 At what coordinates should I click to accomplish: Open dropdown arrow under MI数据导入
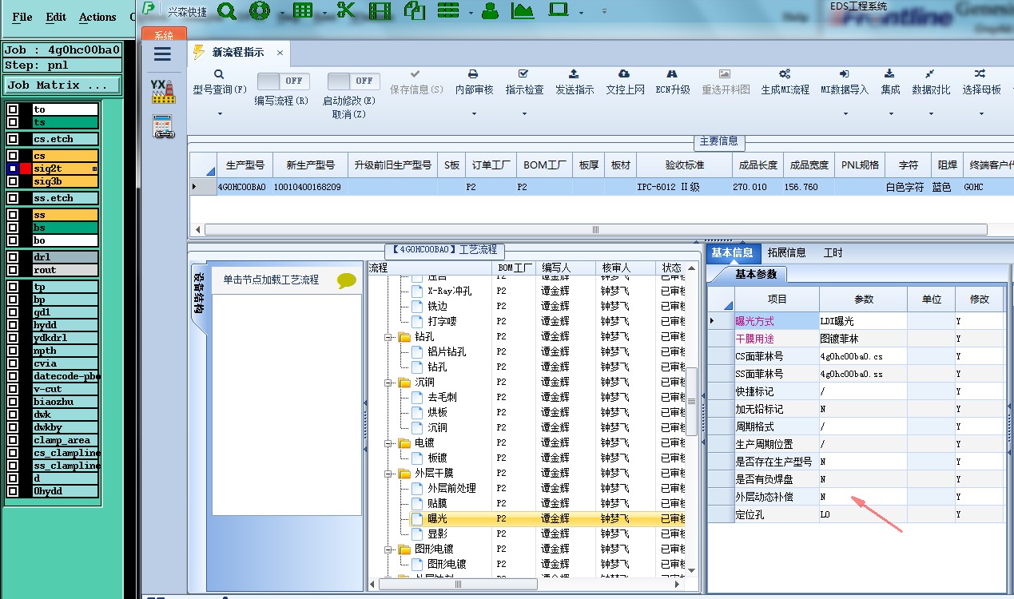tap(844, 114)
